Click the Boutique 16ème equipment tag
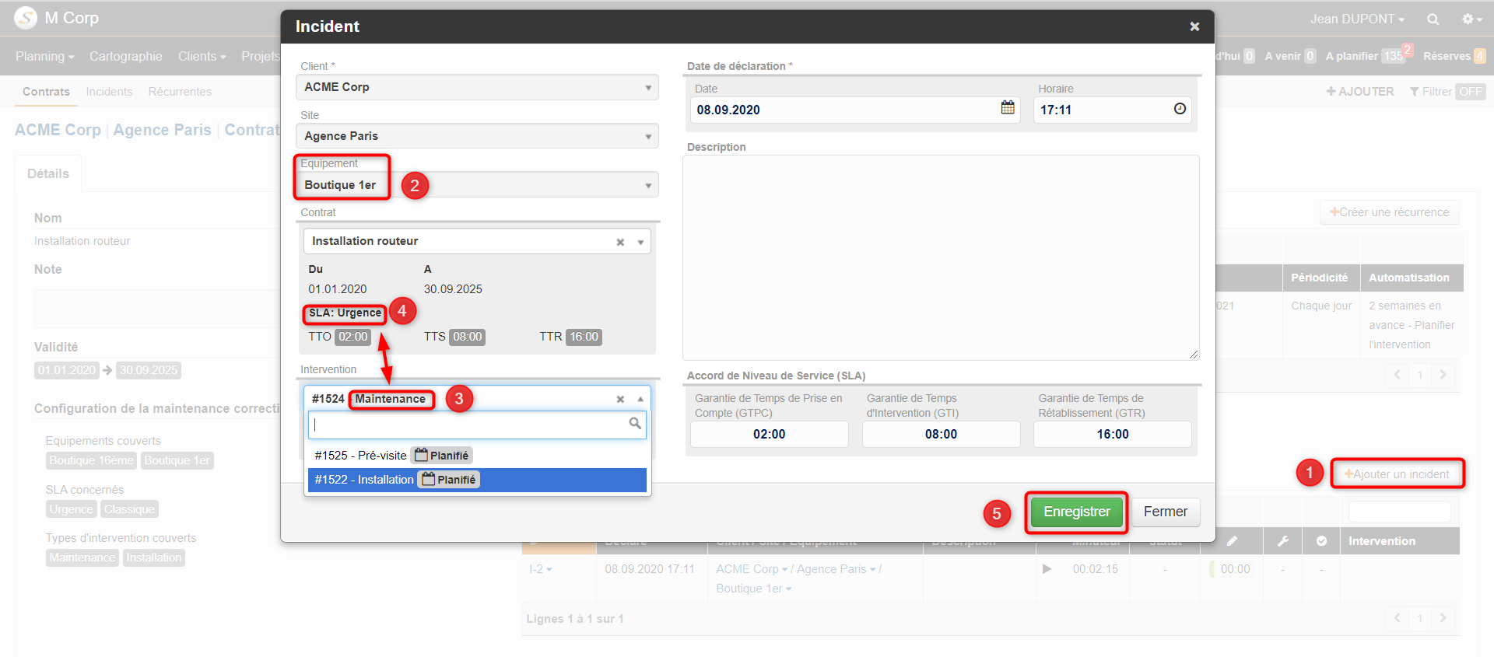 [x=91, y=460]
